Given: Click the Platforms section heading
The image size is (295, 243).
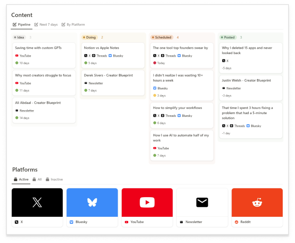Looking at the screenshot, I should coord(25,170).
